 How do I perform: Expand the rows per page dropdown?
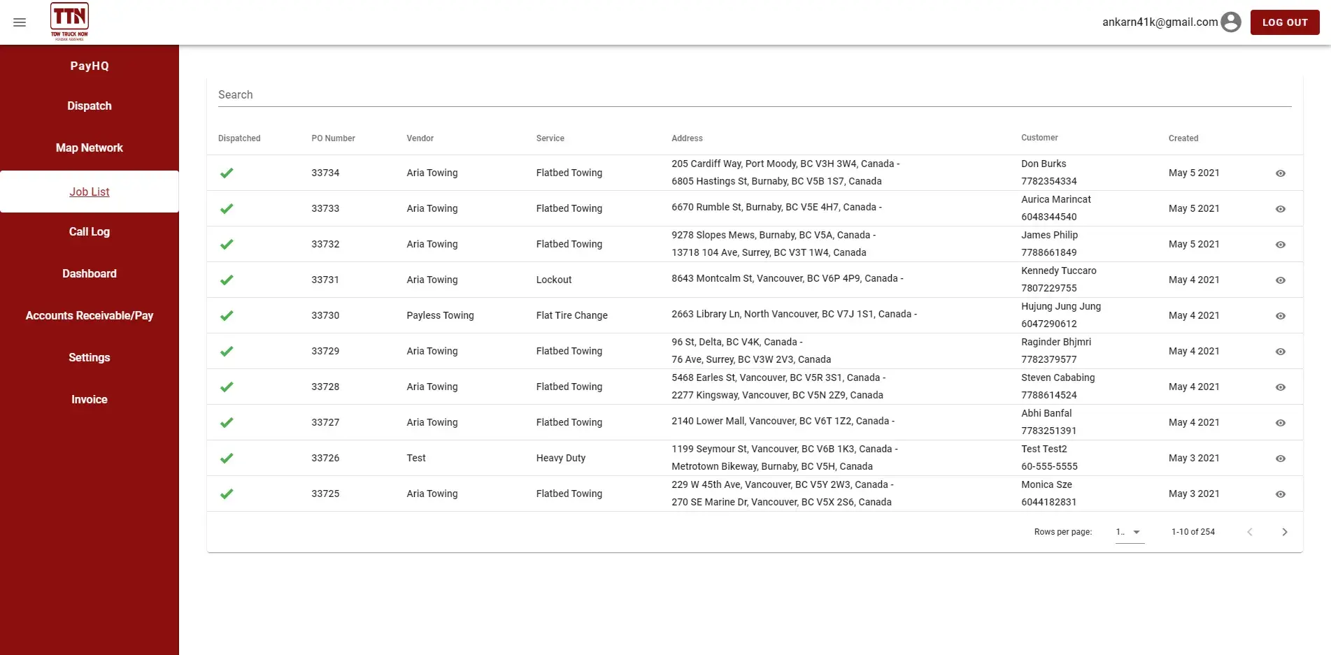[1130, 532]
